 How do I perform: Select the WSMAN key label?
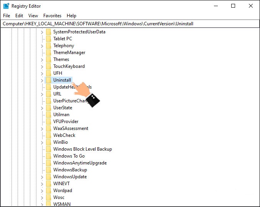coord(62,204)
